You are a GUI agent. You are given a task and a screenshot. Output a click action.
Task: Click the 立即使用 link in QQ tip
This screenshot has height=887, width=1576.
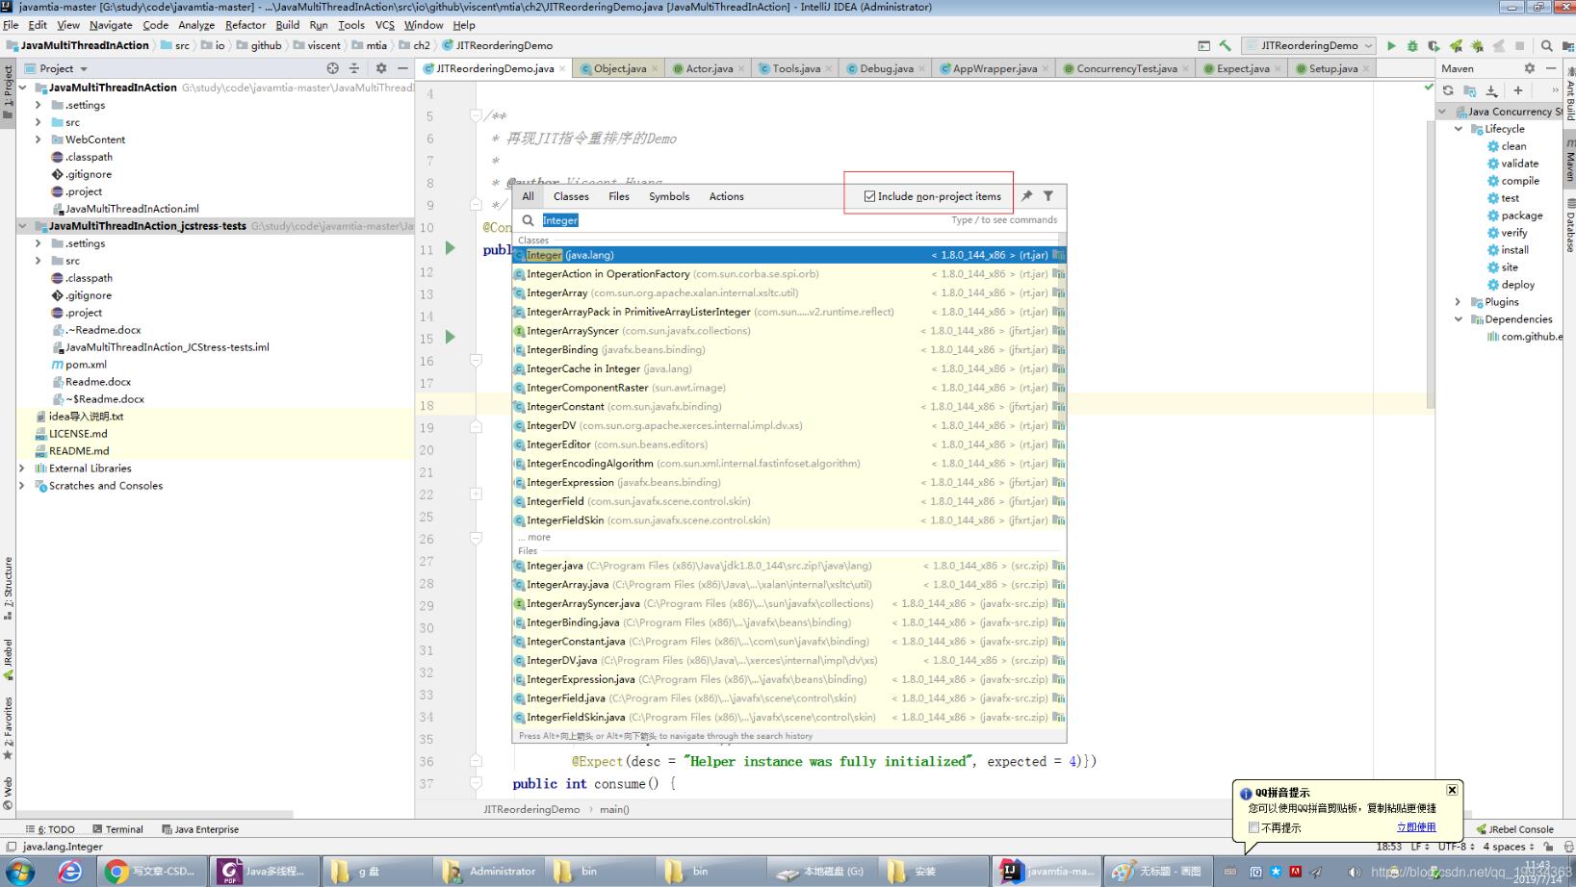1415,827
